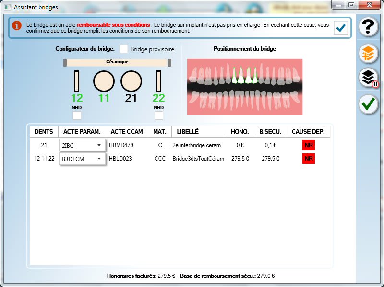Screen dimensions: 384x287
Task: Click the abutment bar above tooth 22
Action: point(158,81)
